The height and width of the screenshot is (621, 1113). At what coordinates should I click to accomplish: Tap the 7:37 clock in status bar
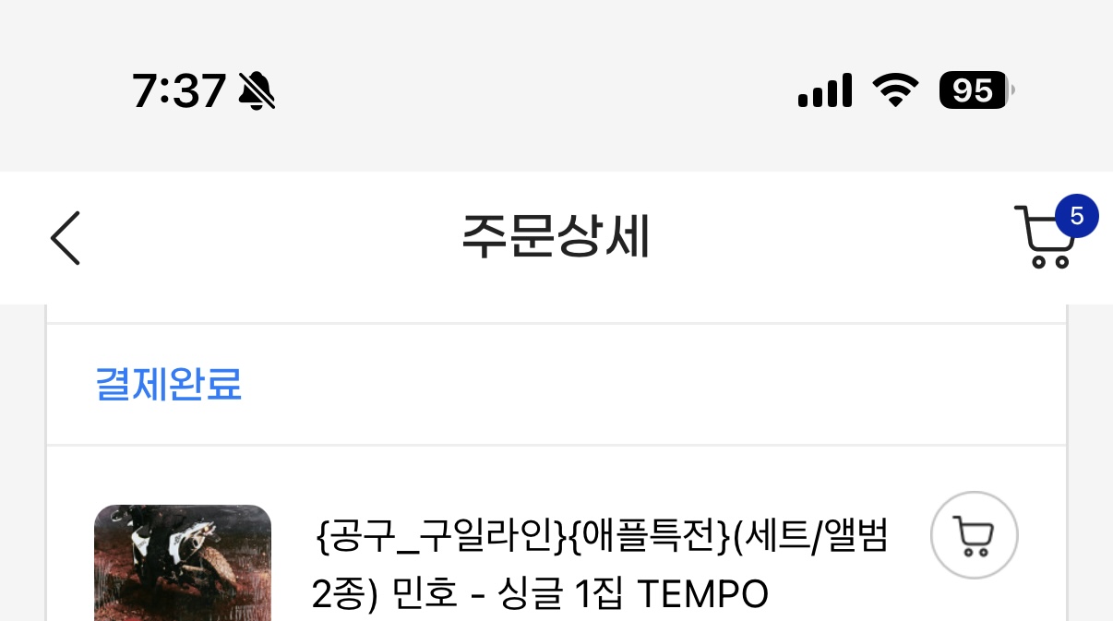(179, 91)
